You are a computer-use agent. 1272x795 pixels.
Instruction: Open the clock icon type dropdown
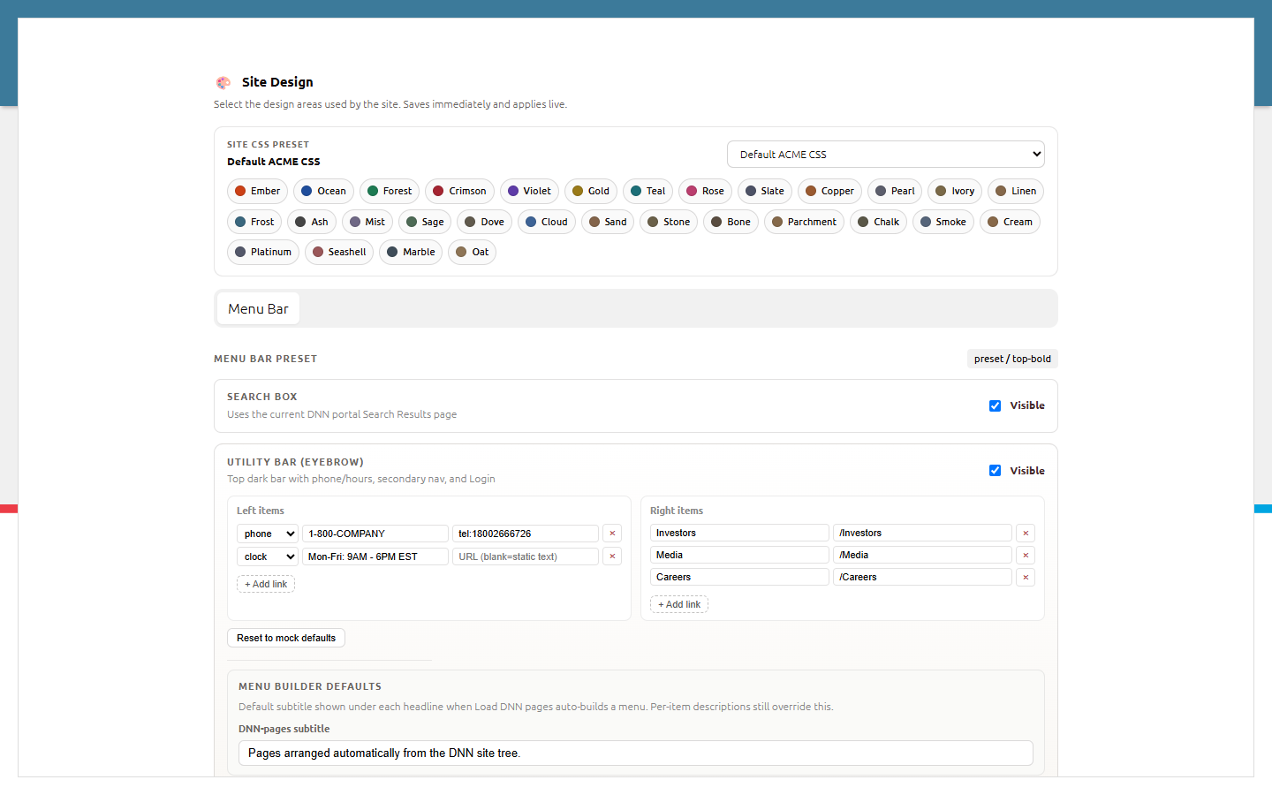[x=268, y=556]
